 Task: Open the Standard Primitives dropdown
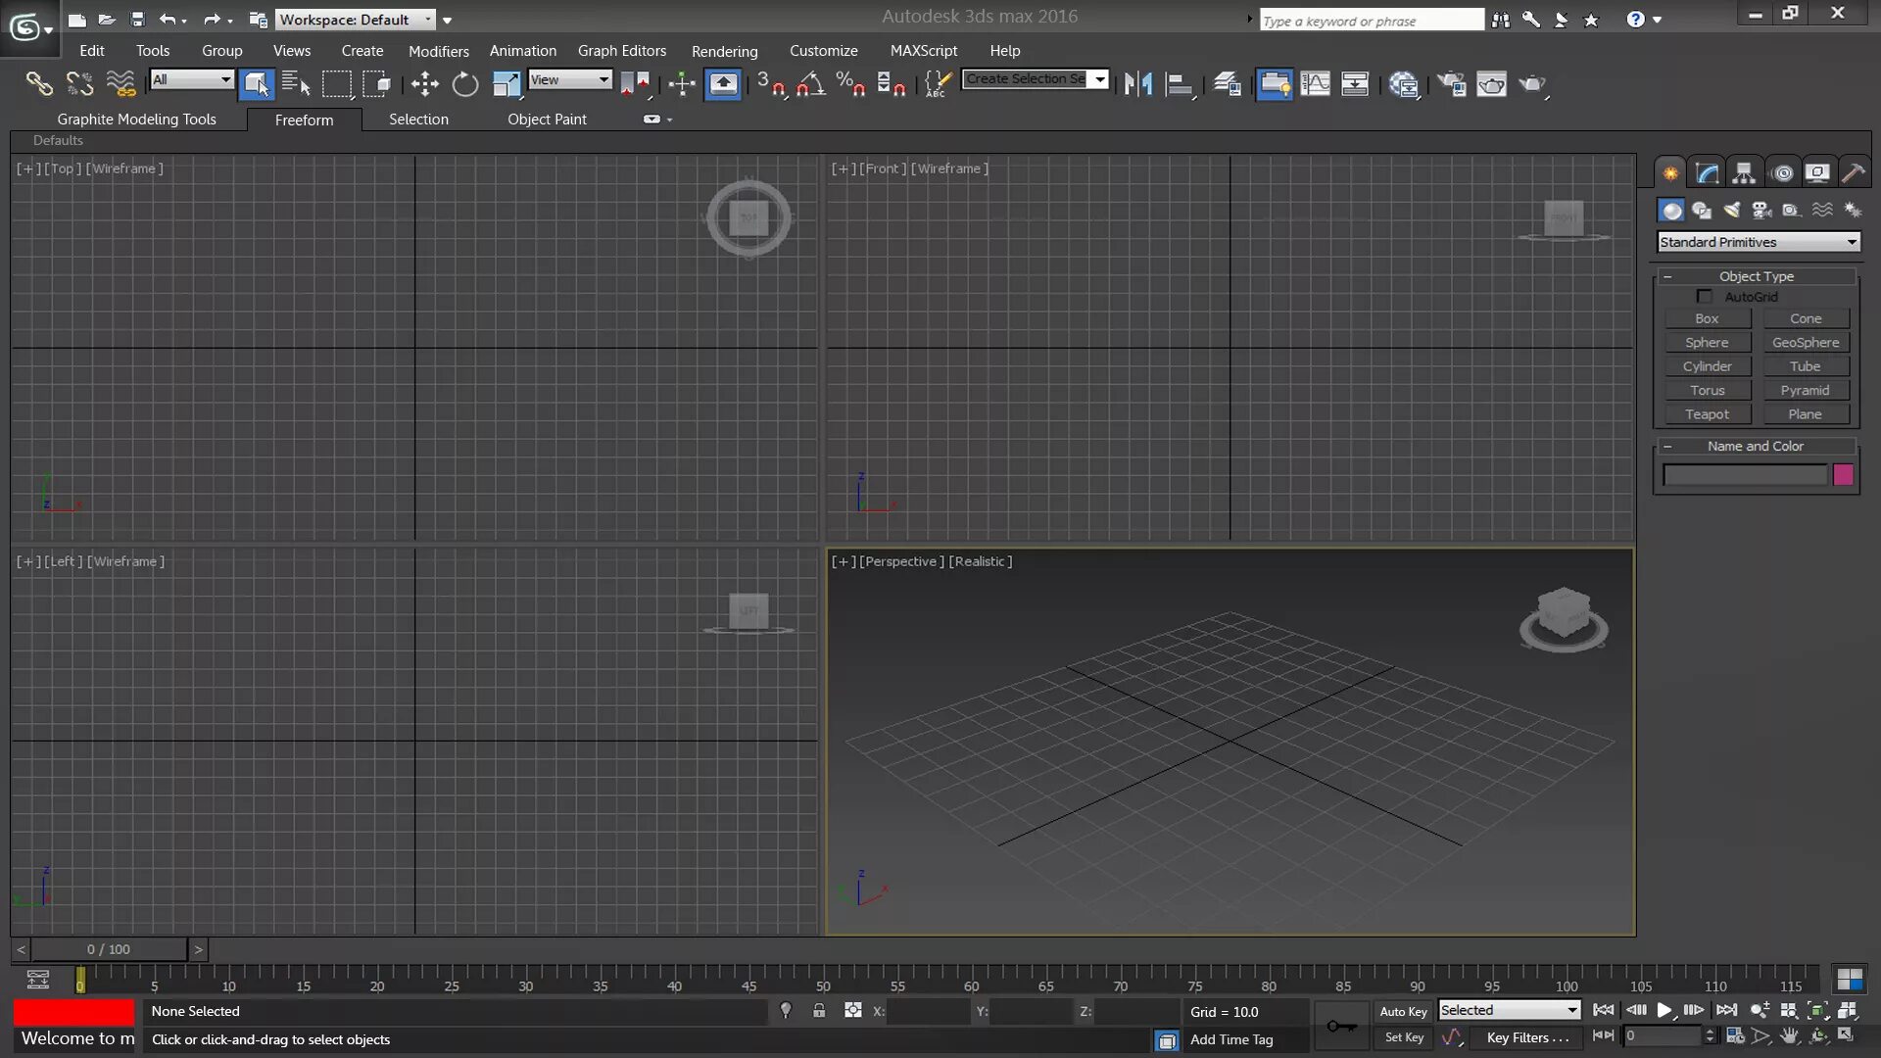[1758, 242]
